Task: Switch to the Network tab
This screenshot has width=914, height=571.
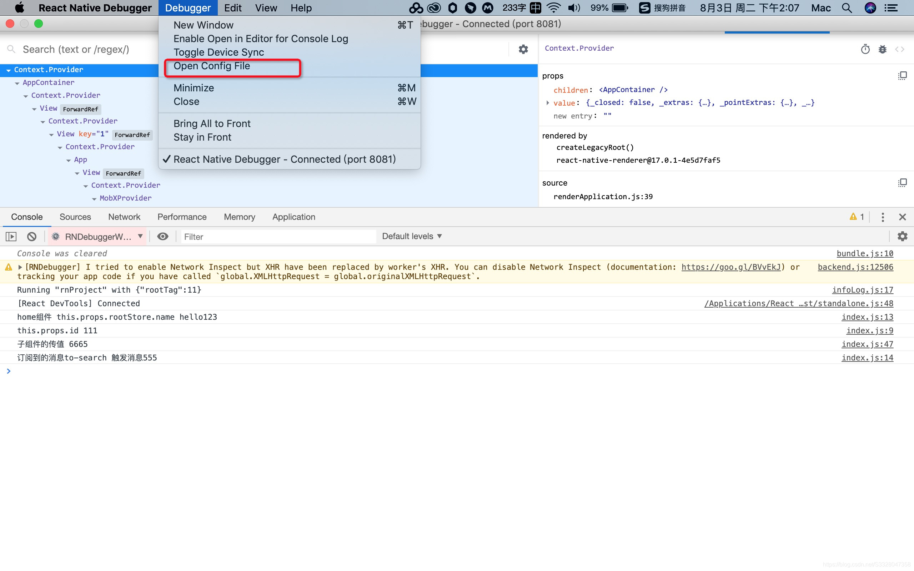Action: (124, 217)
